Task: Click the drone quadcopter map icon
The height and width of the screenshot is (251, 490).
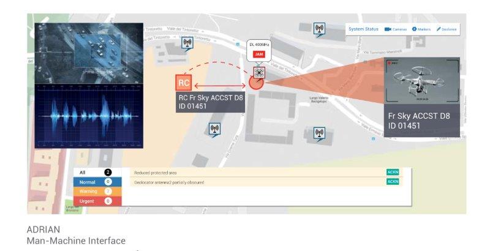Action: tap(259, 73)
